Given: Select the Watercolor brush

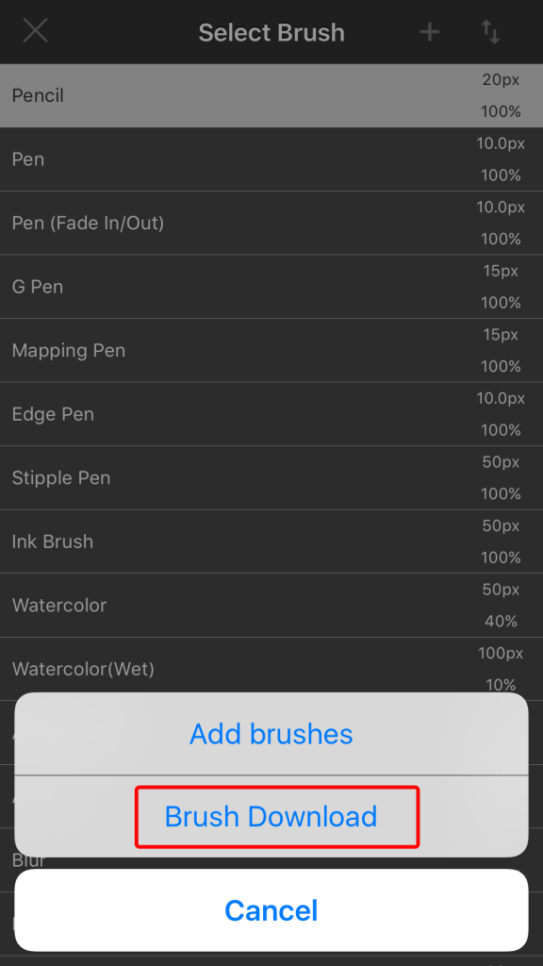Looking at the screenshot, I should [x=271, y=606].
